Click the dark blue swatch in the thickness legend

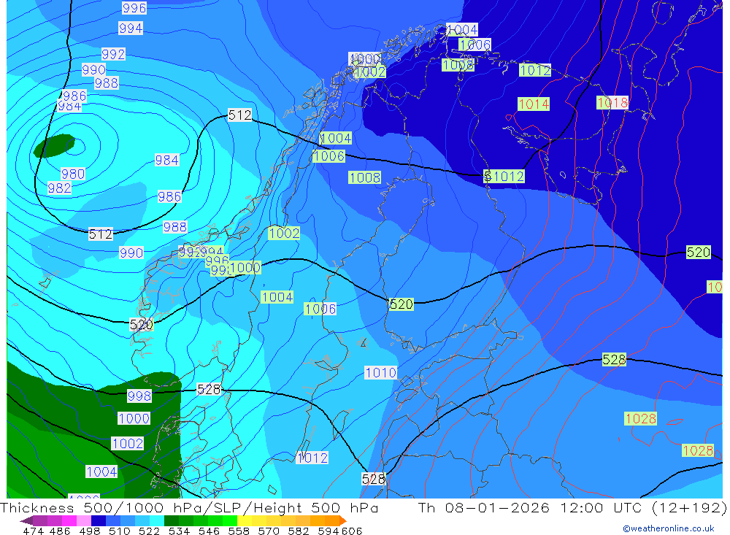pyautogui.click(x=99, y=520)
